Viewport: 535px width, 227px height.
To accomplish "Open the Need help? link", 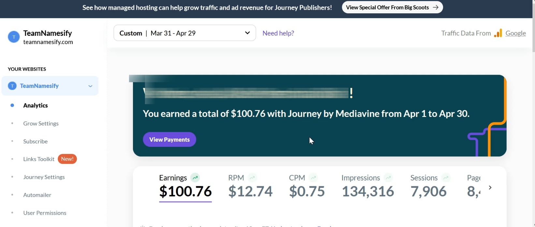I will click(278, 33).
